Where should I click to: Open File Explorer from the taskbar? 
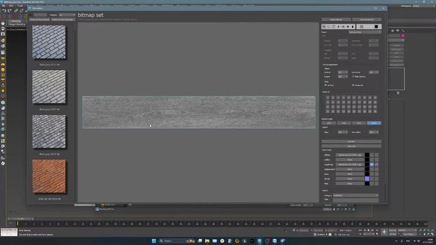(x=207, y=241)
